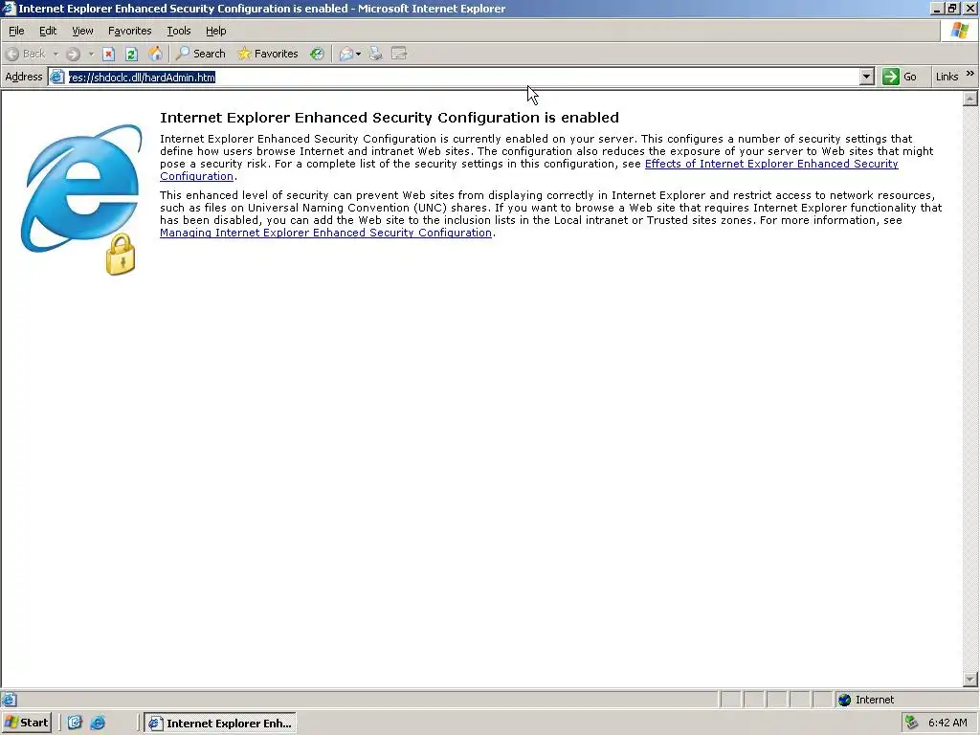This screenshot has width=980, height=735.
Task: Click the Go button
Action: pyautogui.click(x=900, y=77)
